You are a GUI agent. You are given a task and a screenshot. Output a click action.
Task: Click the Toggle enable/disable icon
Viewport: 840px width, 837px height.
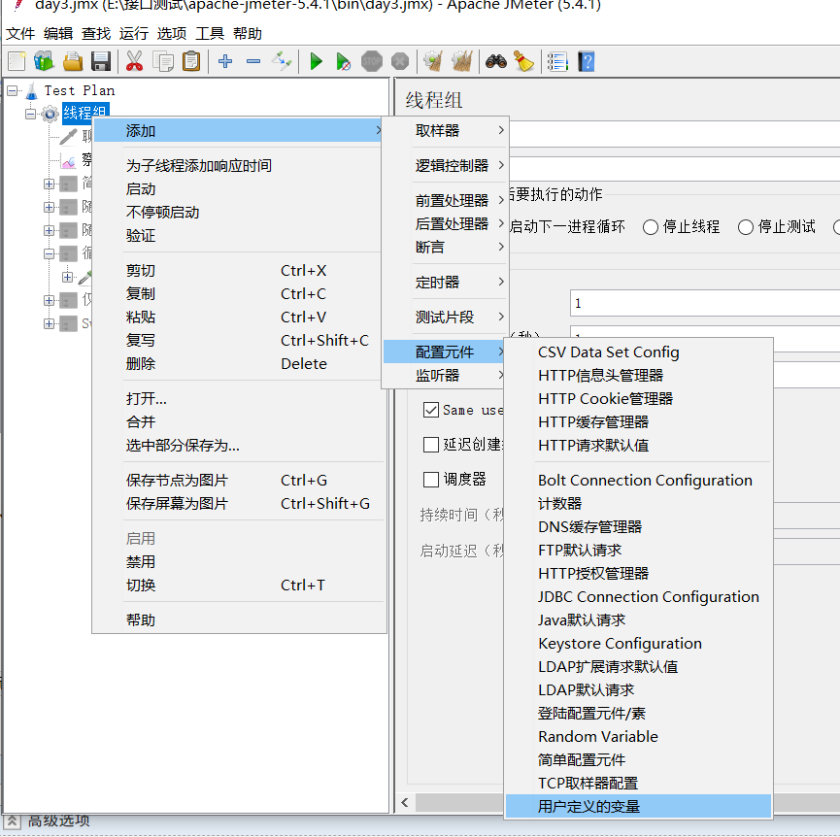pyautogui.click(x=282, y=61)
